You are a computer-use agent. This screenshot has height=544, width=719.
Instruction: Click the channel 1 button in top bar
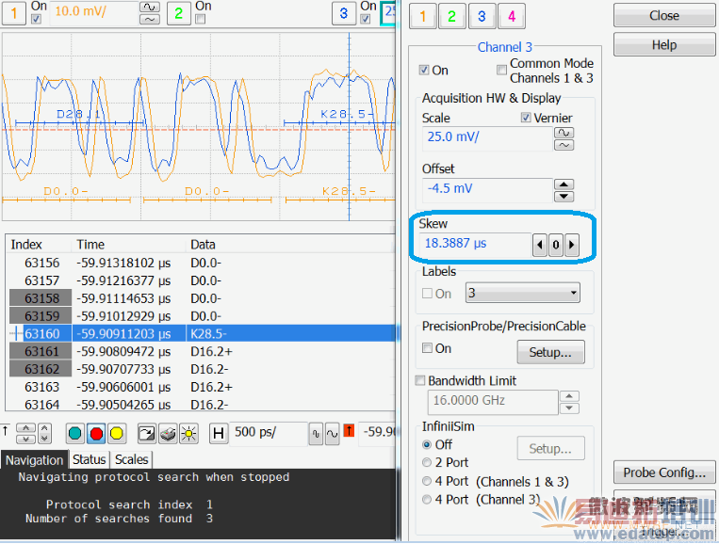coord(14,13)
